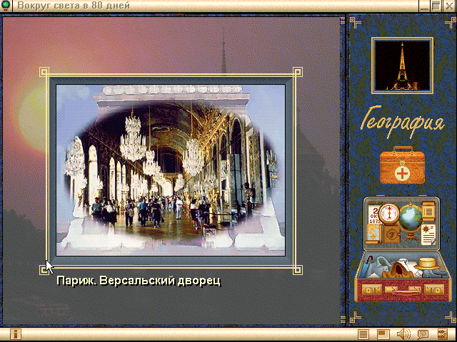457x342 pixels.
Task: Close the game window
Action: pyautogui.click(x=449, y=6)
